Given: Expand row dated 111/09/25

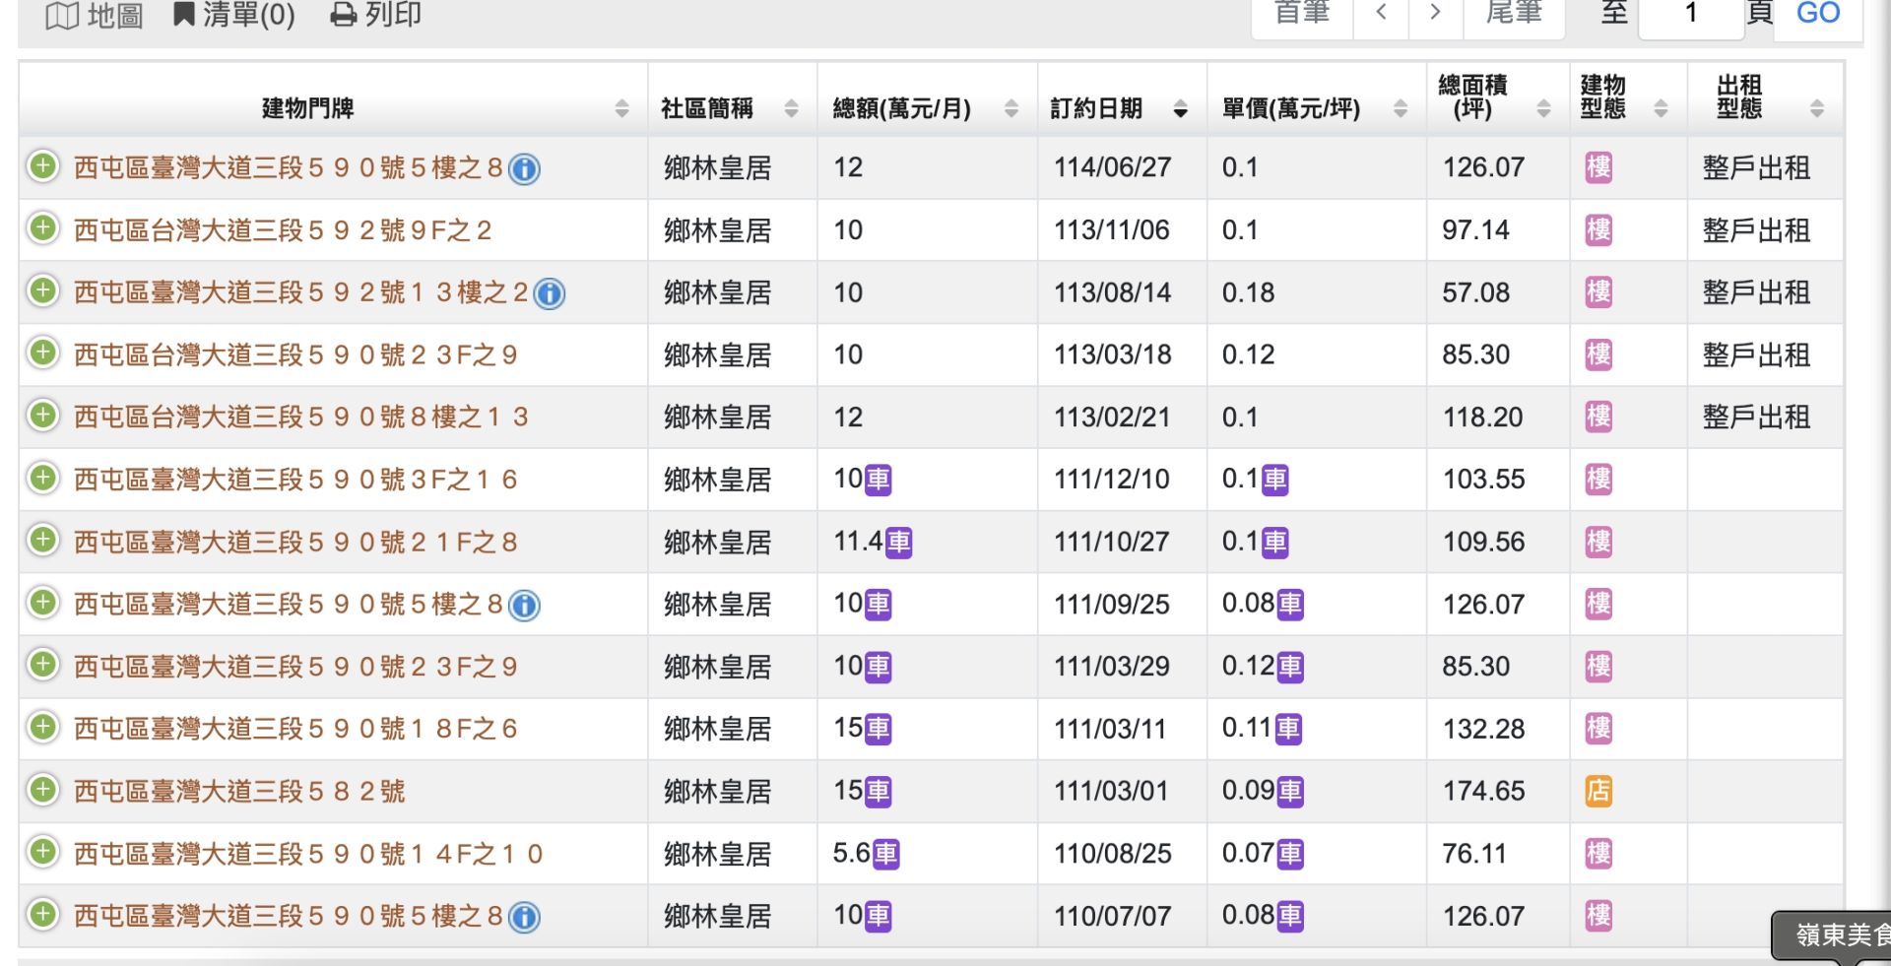Looking at the screenshot, I should point(42,602).
